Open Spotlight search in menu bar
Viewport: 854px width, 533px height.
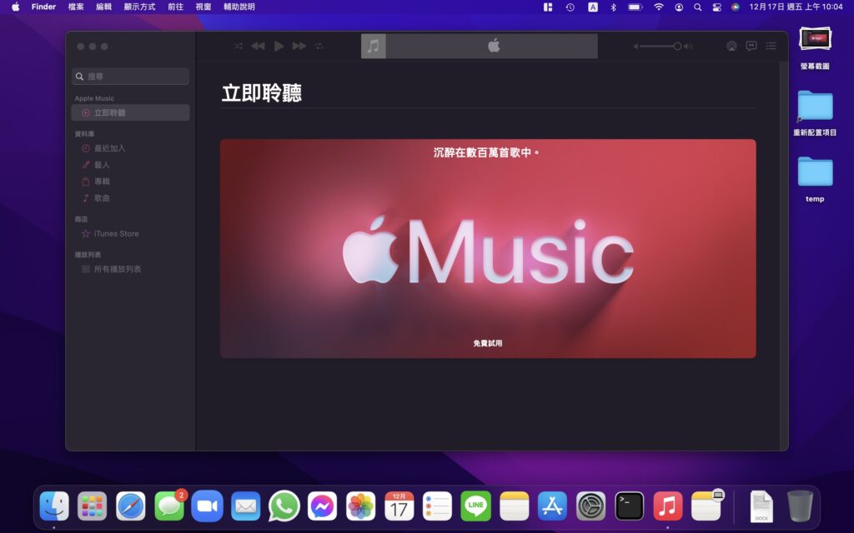pyautogui.click(x=698, y=7)
